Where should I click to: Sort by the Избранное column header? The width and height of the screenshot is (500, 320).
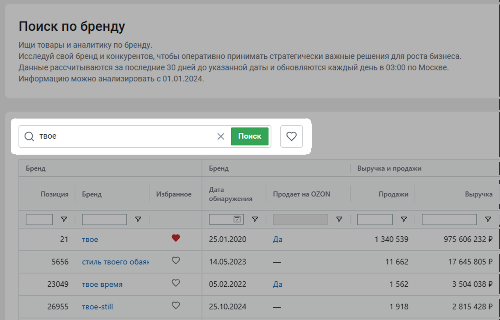[174, 194]
